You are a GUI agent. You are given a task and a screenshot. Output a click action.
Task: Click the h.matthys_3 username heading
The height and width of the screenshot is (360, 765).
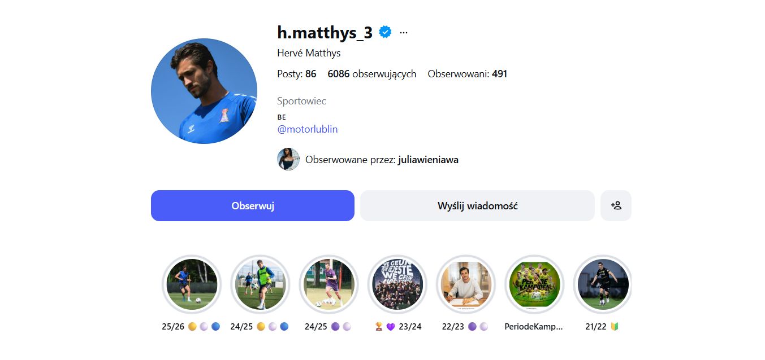[x=325, y=33]
